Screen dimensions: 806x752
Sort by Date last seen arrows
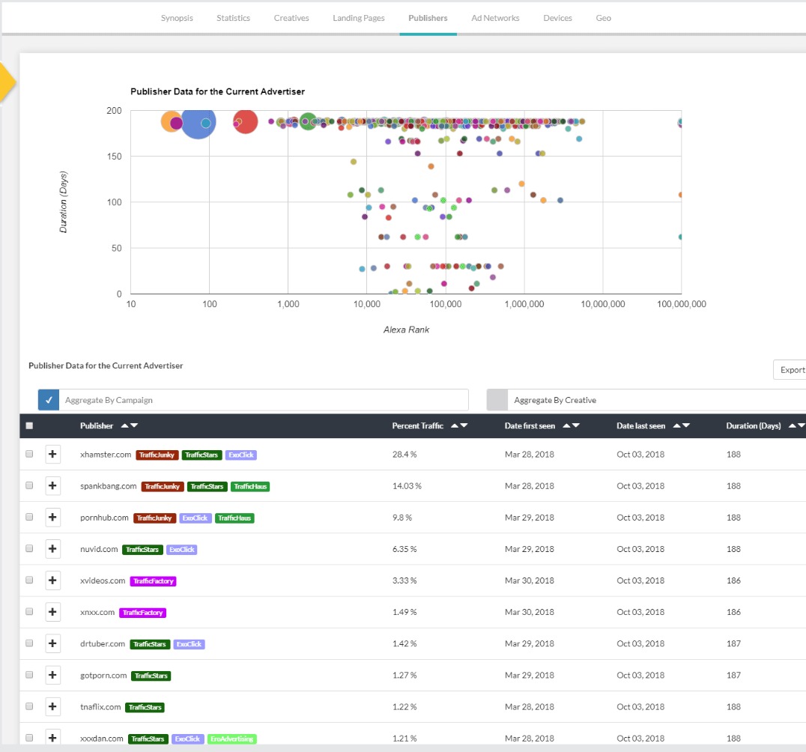point(681,425)
